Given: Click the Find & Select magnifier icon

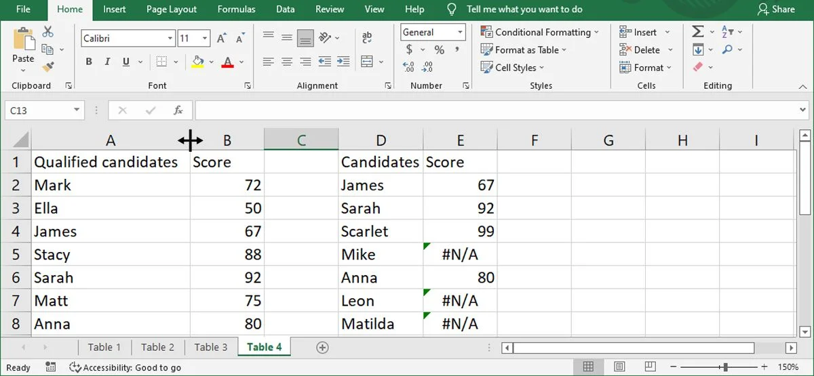Looking at the screenshot, I should pyautogui.click(x=728, y=49).
